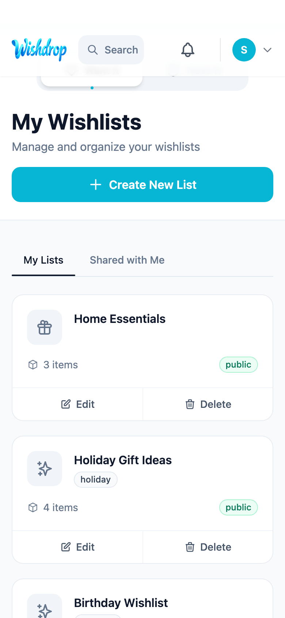285x618 pixels.
Task: Switch to the Shared with Me tab
Action: coord(127,260)
